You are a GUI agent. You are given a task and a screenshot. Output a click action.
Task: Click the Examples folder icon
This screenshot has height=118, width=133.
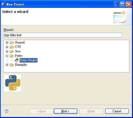12,65
